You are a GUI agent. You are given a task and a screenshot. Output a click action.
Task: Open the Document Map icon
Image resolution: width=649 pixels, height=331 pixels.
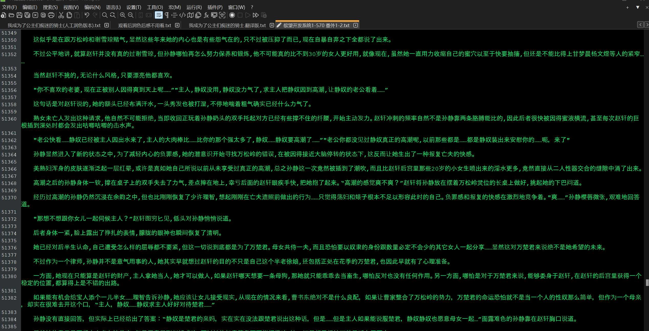(190, 15)
